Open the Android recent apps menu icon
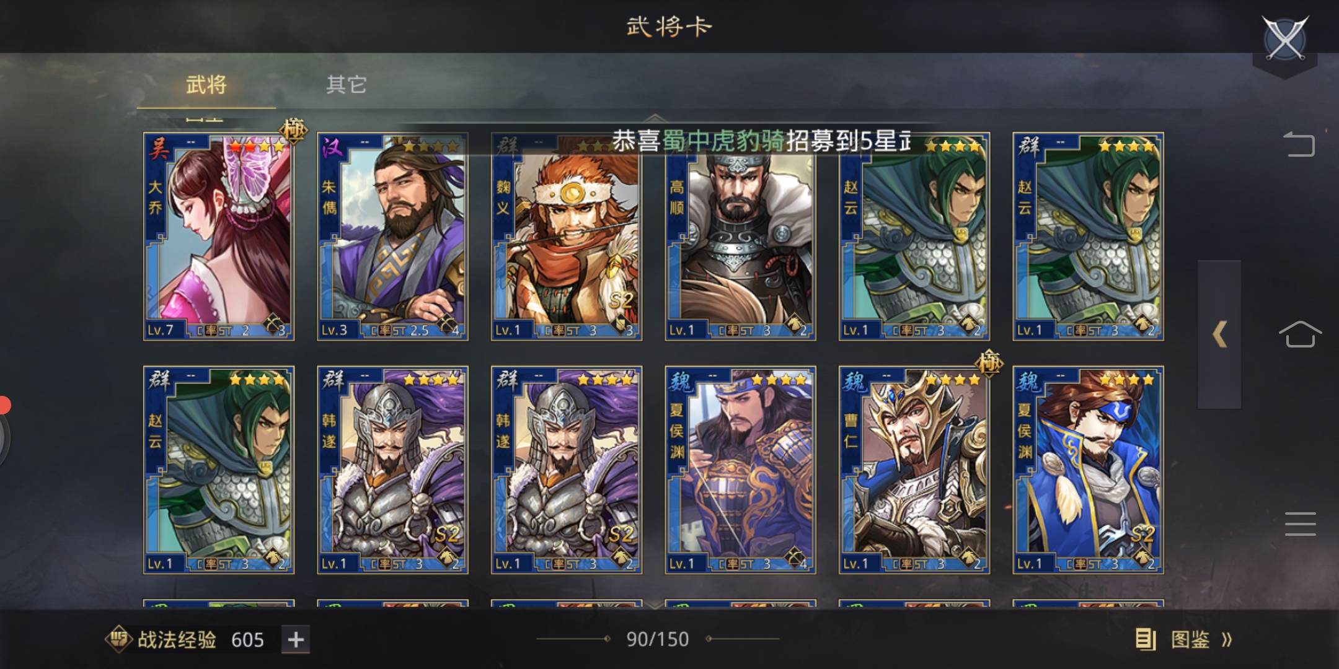Screen dimensions: 1339x669 tap(1300, 524)
